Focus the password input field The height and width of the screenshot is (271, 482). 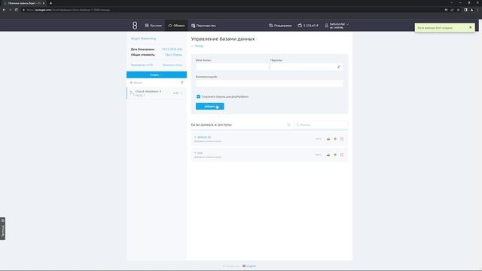(x=303, y=67)
